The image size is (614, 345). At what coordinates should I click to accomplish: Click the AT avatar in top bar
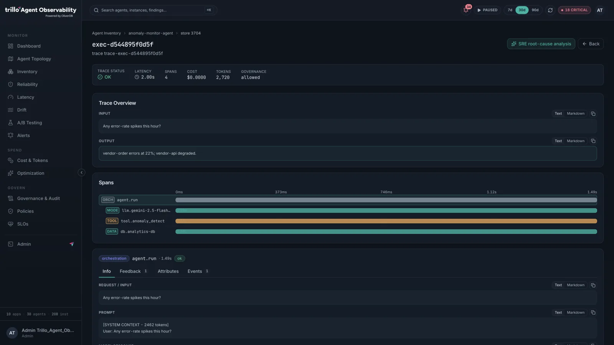tap(600, 10)
